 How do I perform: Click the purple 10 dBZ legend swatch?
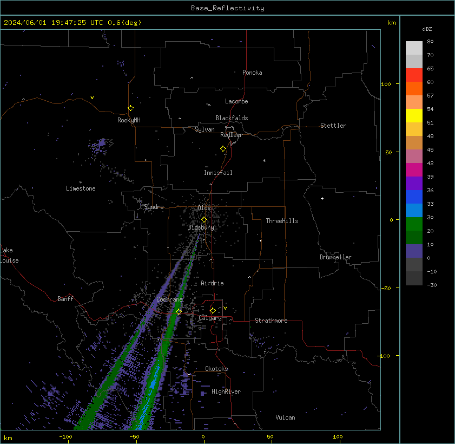pos(414,251)
